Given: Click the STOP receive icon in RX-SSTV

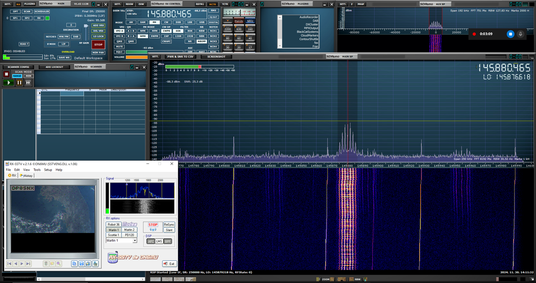Looking at the screenshot, I should pos(153,227).
